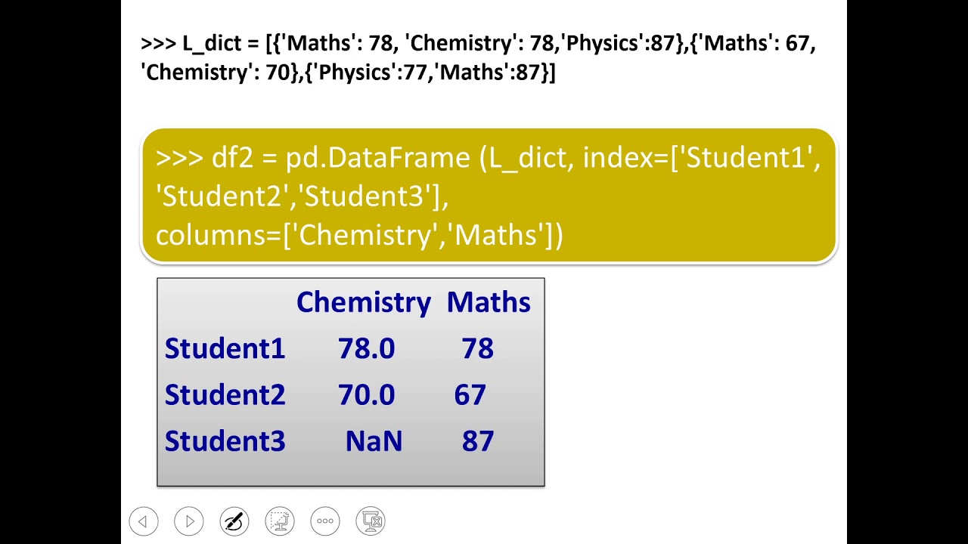Click Student1's Chemistry value 78.0
The width and height of the screenshot is (968, 544).
(x=366, y=348)
